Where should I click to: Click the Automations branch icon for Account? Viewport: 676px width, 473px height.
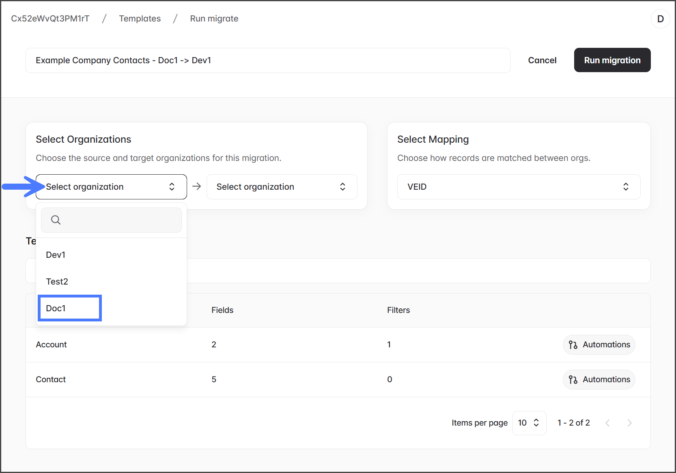tap(573, 345)
